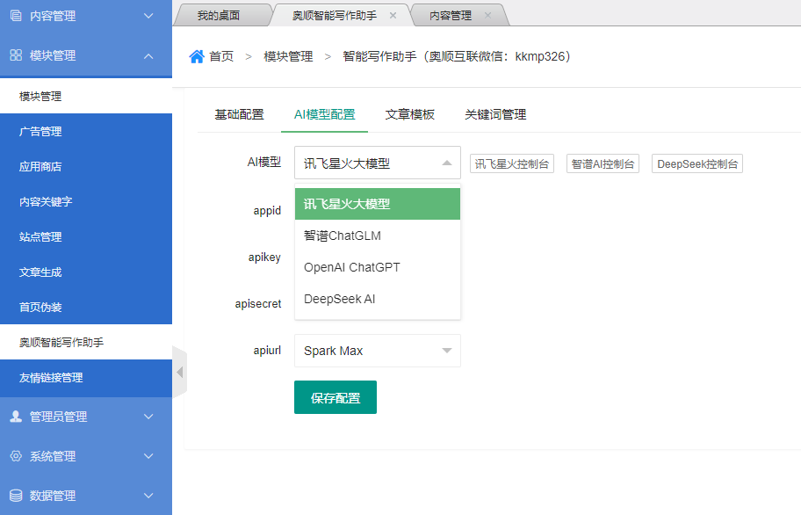Switch to the 文章模板 tab
801x515 pixels.
tap(409, 114)
